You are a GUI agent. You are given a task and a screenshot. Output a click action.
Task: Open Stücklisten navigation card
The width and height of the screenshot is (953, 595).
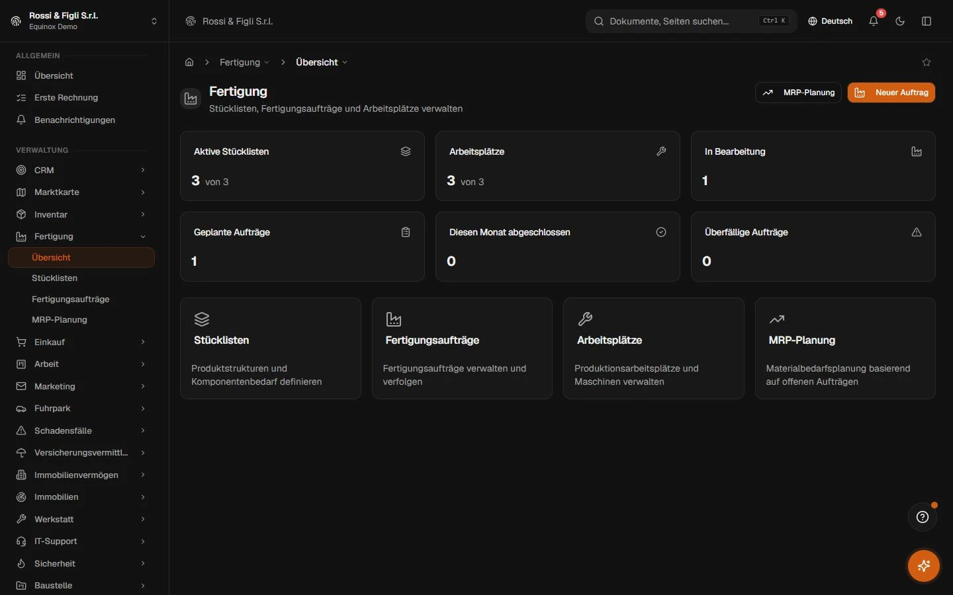[271, 348]
